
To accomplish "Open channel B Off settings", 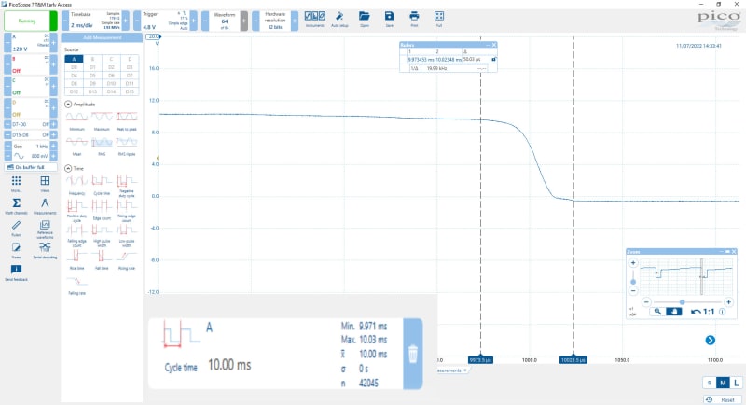I will point(31,64).
